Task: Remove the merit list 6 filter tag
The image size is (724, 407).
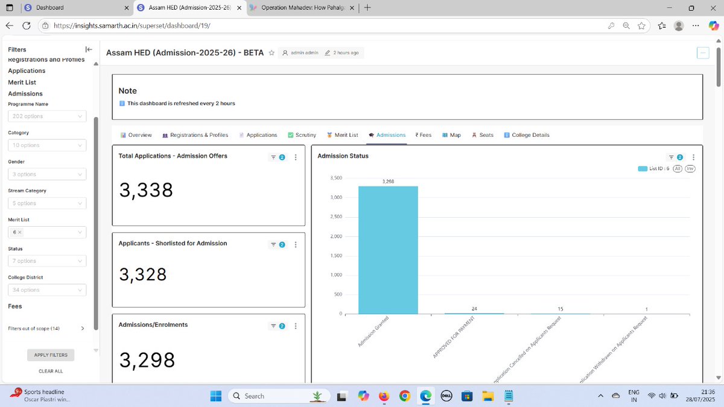Action: pos(20,232)
